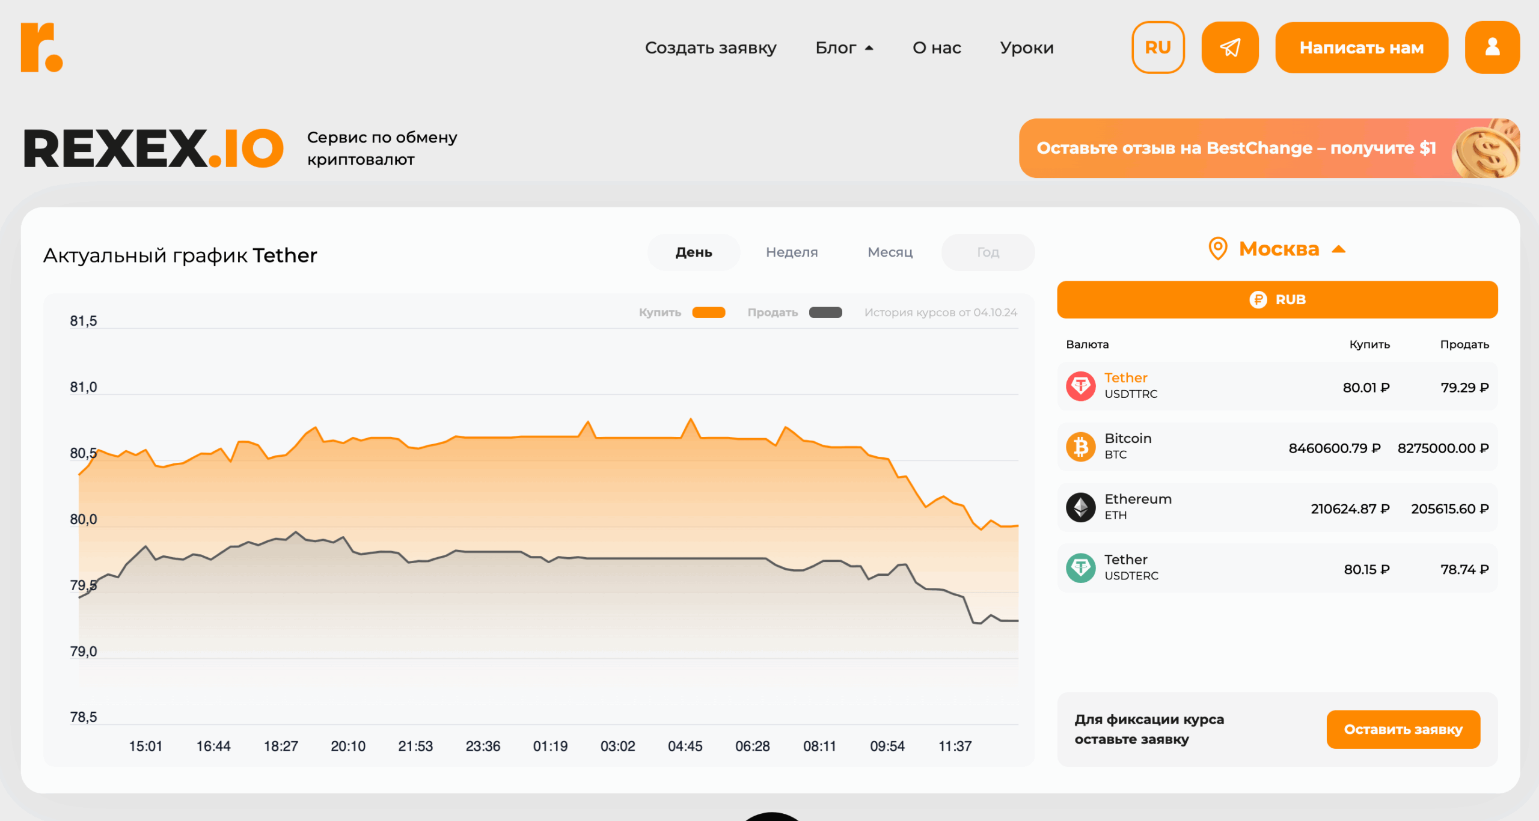Click Bitcoin sell price 8275000.00 ₽

1443,448
